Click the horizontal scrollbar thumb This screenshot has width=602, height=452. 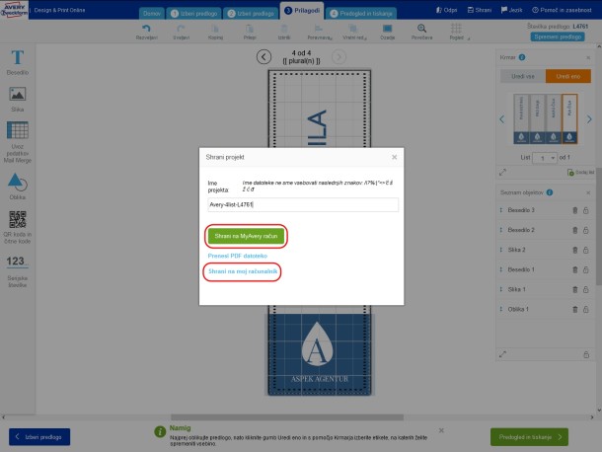tap(287, 417)
